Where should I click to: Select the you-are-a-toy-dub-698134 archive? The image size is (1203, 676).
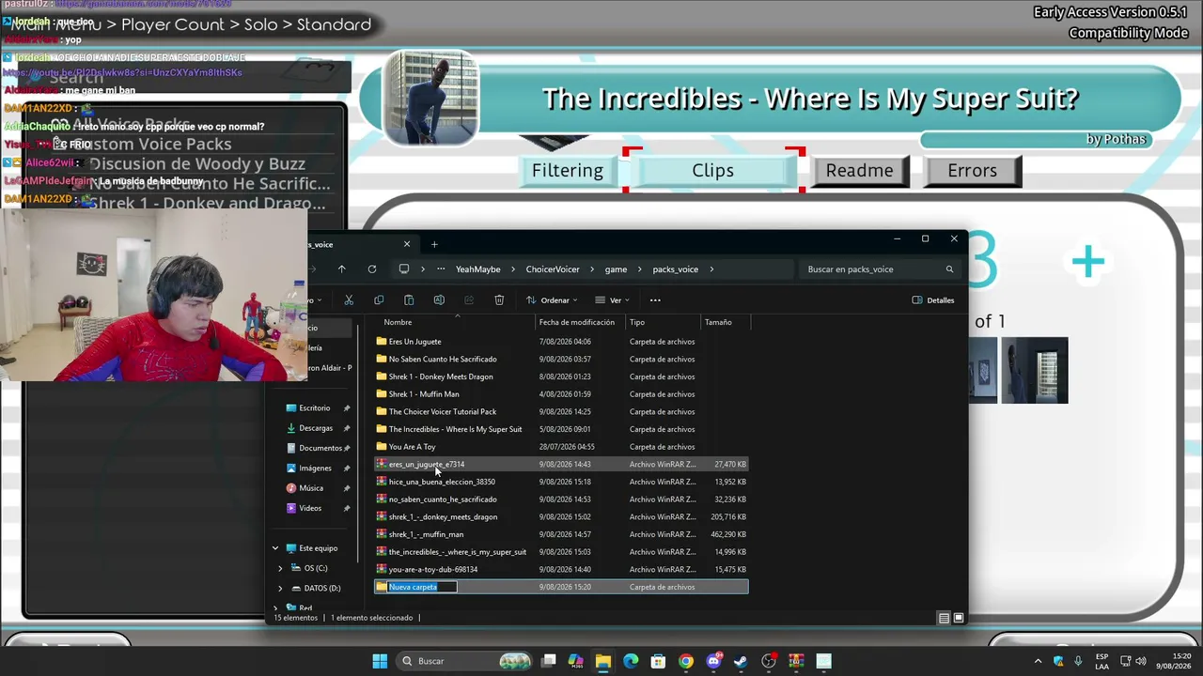point(561,569)
